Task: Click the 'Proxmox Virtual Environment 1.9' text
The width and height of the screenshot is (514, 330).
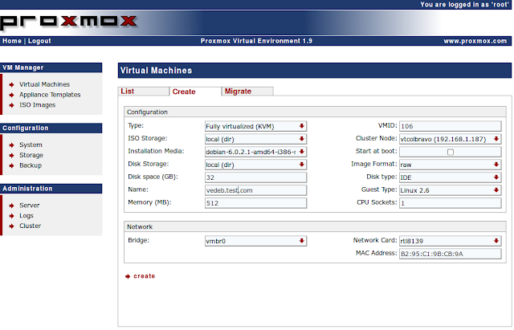Action: (x=256, y=41)
